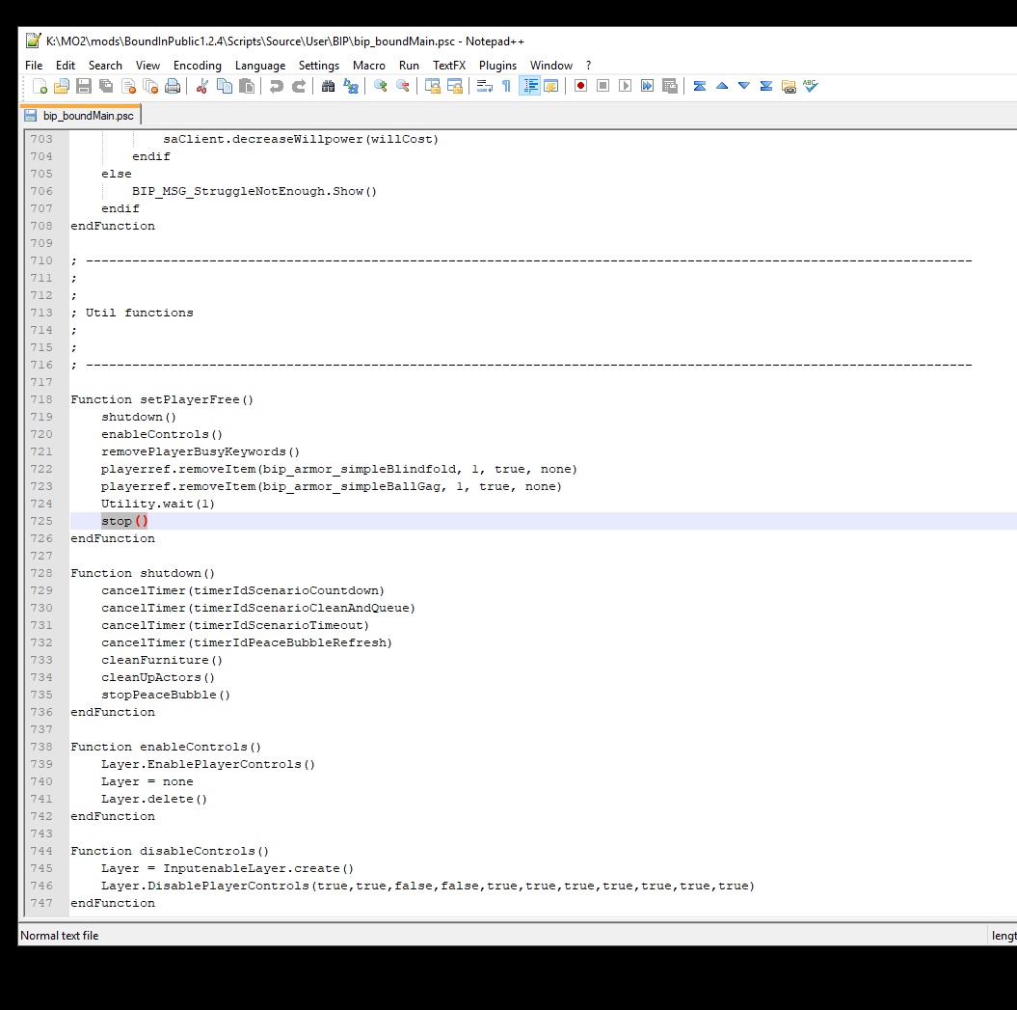Open the ? help menu
This screenshot has width=1017, height=1010.
(588, 65)
